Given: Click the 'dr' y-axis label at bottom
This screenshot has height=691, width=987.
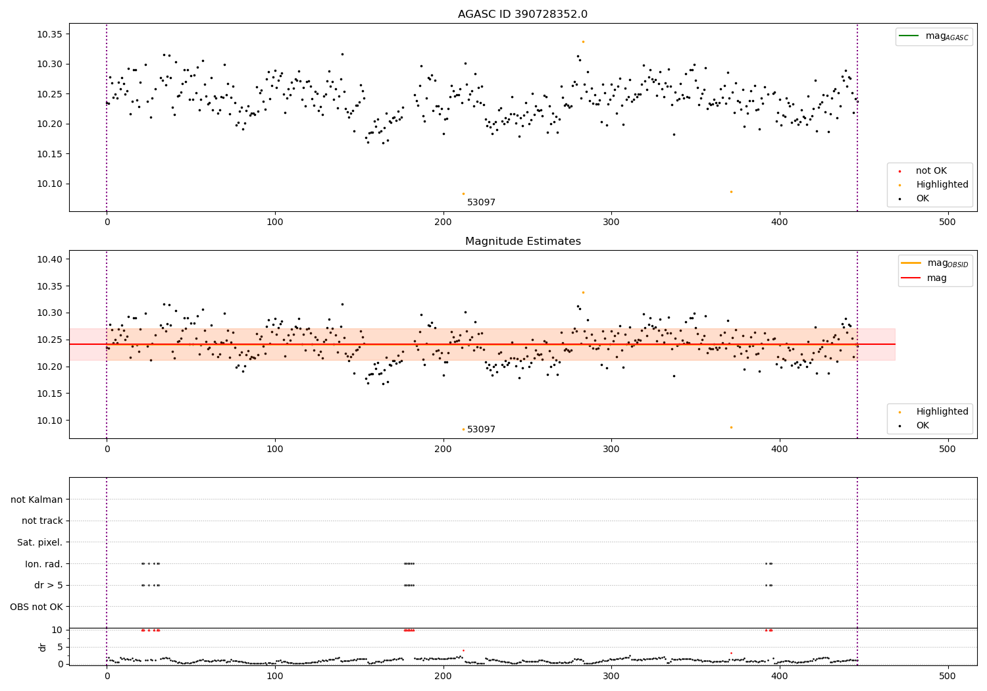Looking at the screenshot, I should (43, 647).
